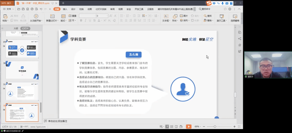Click the 查找 find button
The height and width of the screenshot is (133, 292).
208,16
